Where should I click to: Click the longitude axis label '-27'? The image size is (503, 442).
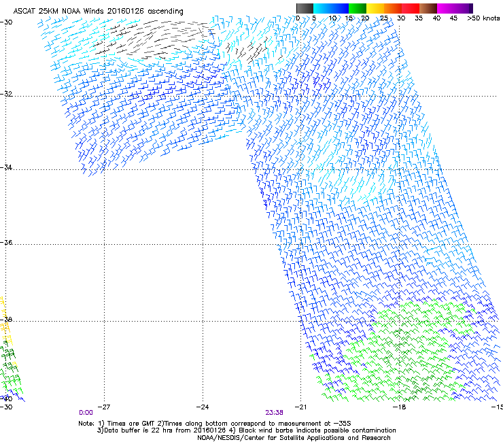tap(103, 407)
